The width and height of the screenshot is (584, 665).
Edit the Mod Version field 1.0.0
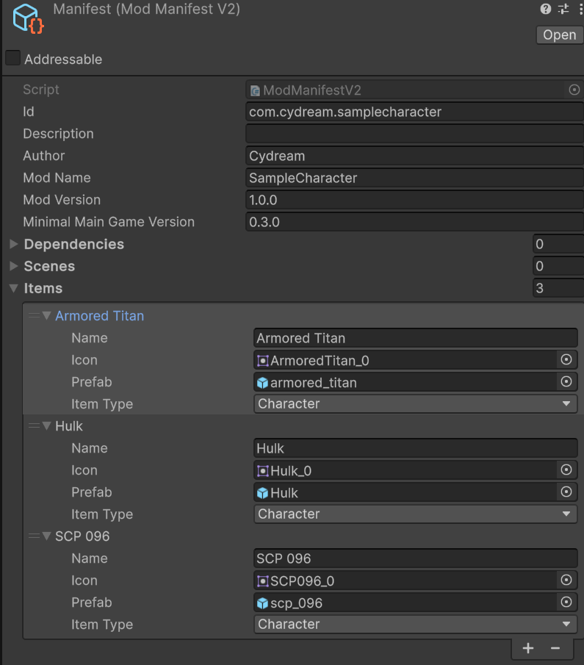[x=415, y=200]
